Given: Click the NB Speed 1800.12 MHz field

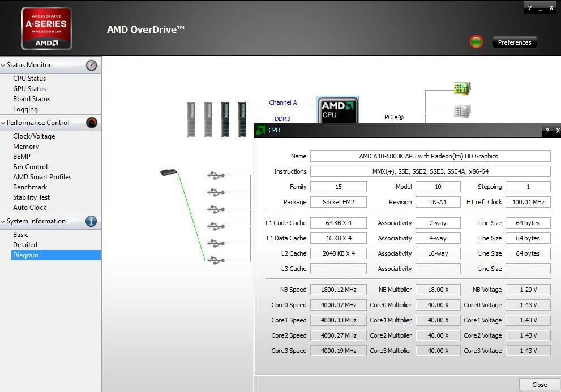Looking at the screenshot, I should pyautogui.click(x=339, y=290).
